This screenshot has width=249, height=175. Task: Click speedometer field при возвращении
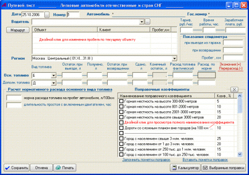pos(233,50)
